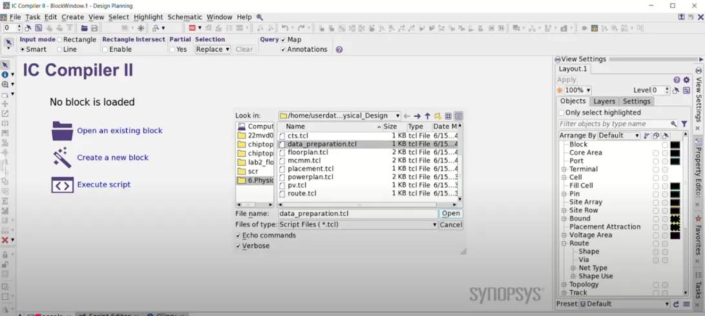Click Open button in file dialog

tap(450, 213)
